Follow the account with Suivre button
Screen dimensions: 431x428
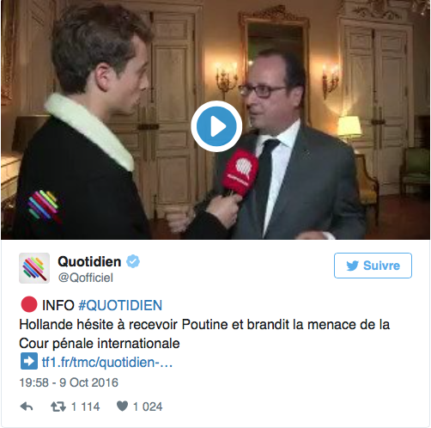(x=373, y=266)
